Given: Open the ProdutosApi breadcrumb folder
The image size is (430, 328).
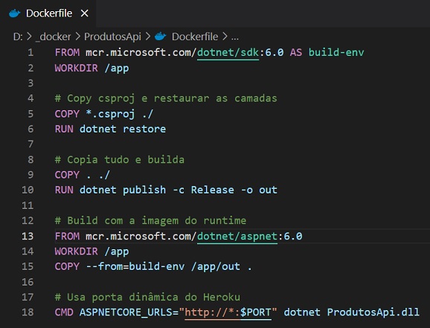Looking at the screenshot, I should 112,36.
